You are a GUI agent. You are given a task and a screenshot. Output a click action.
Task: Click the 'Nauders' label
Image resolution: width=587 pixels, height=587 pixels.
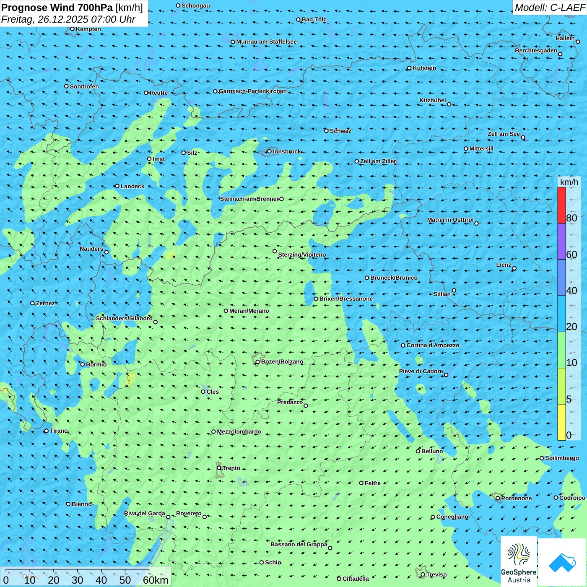91,249
